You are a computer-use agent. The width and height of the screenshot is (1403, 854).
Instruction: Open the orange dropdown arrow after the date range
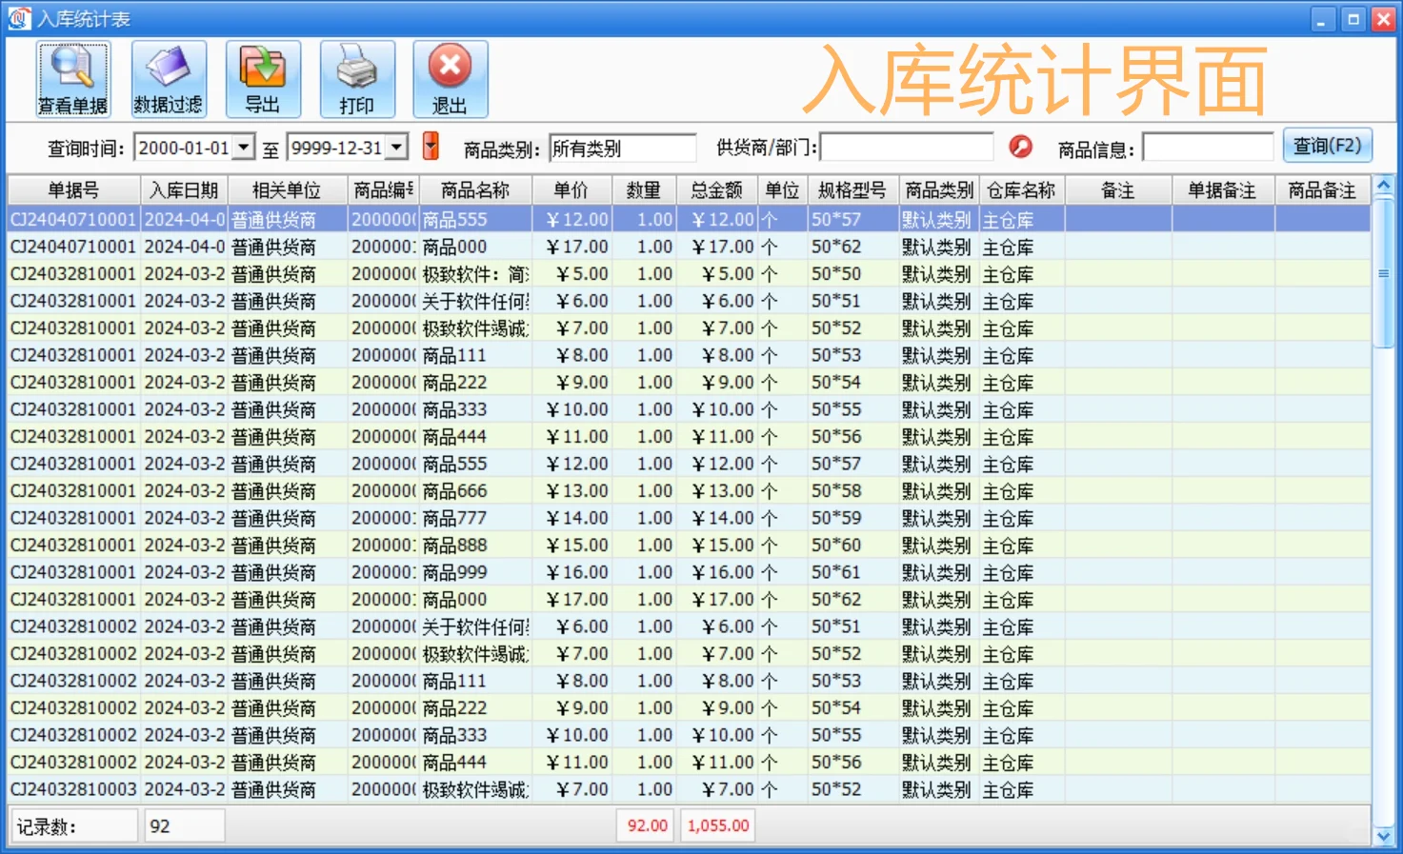[x=431, y=147]
